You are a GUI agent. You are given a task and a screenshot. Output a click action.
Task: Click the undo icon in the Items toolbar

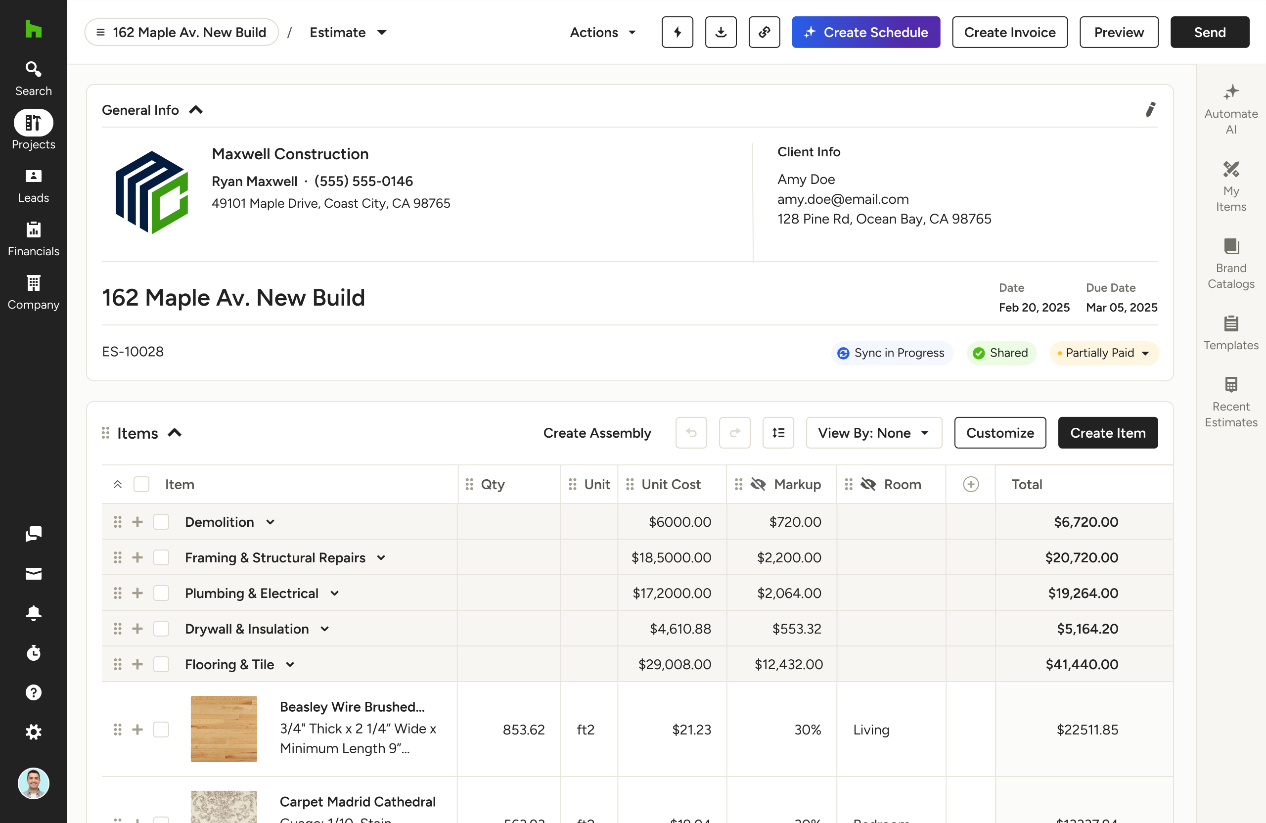[x=691, y=432]
